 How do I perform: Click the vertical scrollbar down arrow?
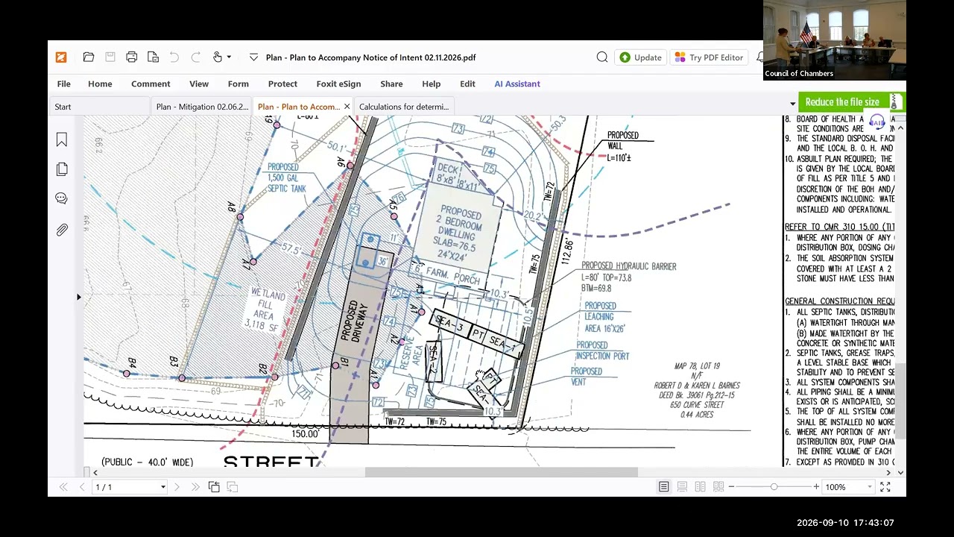point(900,472)
